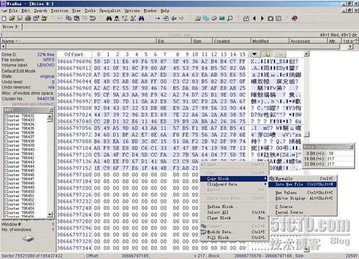Select Editor Display in the Copy submenu
Viewport: 359px width, 259px height.
(x=302, y=198)
